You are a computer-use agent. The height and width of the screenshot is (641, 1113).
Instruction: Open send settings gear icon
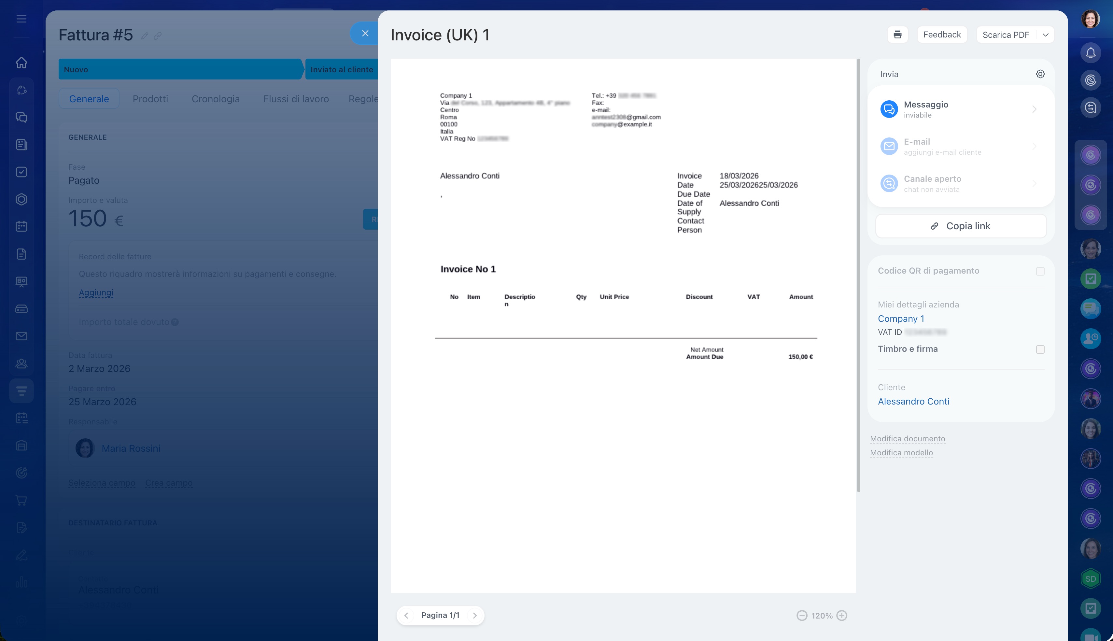click(x=1040, y=74)
